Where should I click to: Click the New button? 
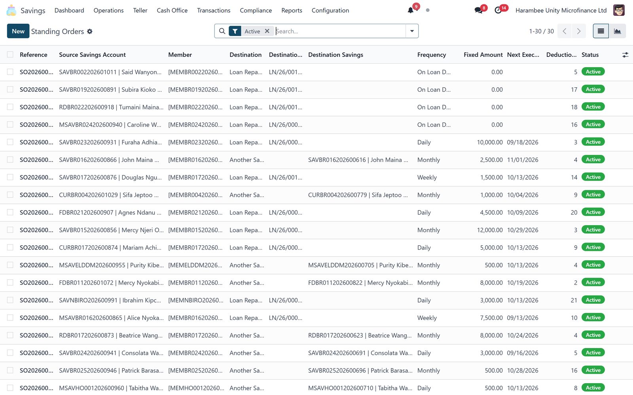tap(18, 31)
